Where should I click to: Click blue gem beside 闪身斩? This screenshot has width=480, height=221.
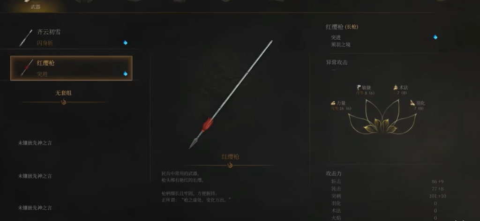click(x=126, y=43)
